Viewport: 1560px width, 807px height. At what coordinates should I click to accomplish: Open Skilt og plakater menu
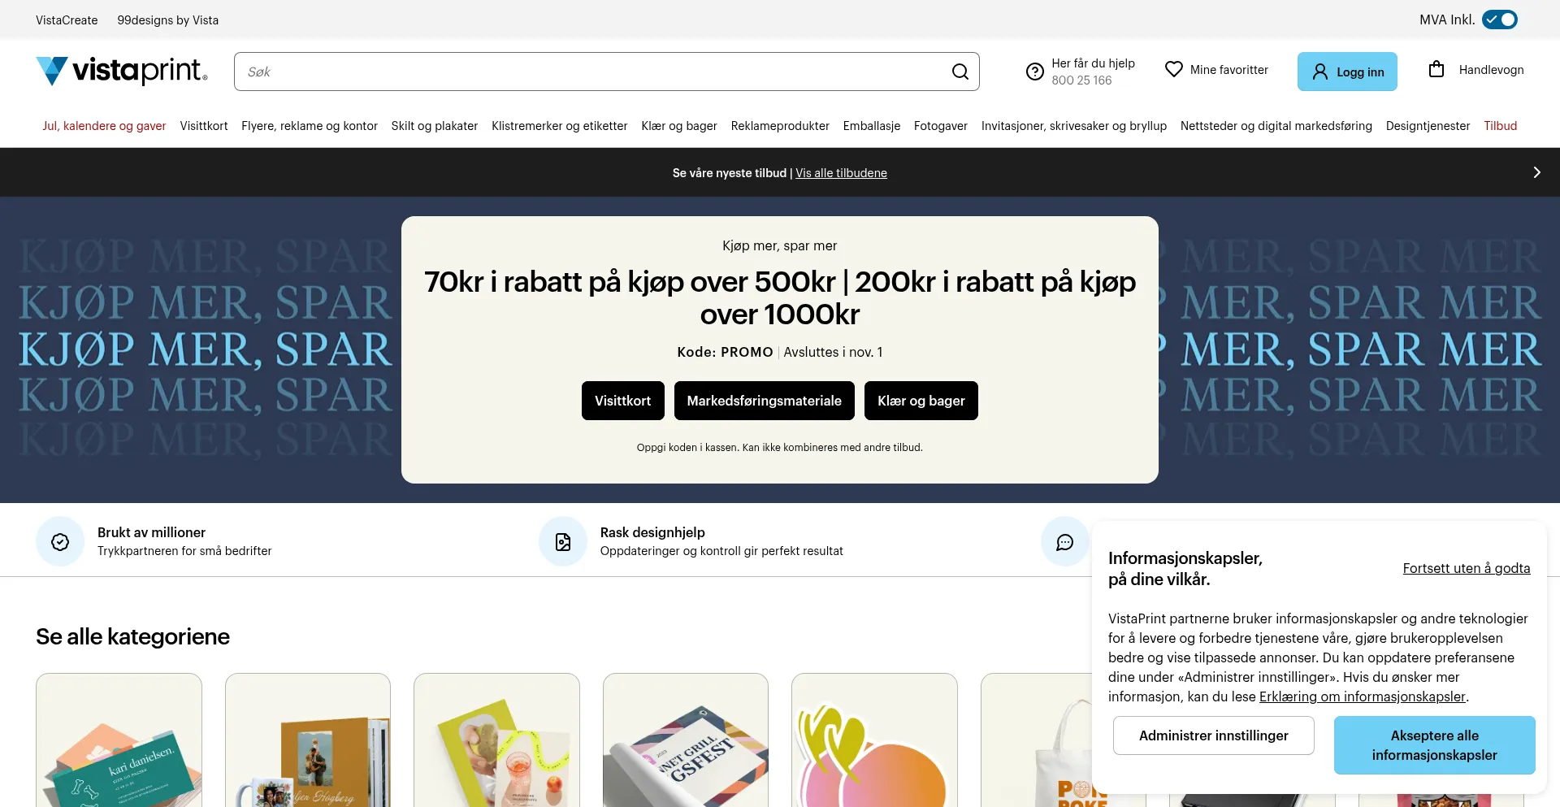[435, 126]
